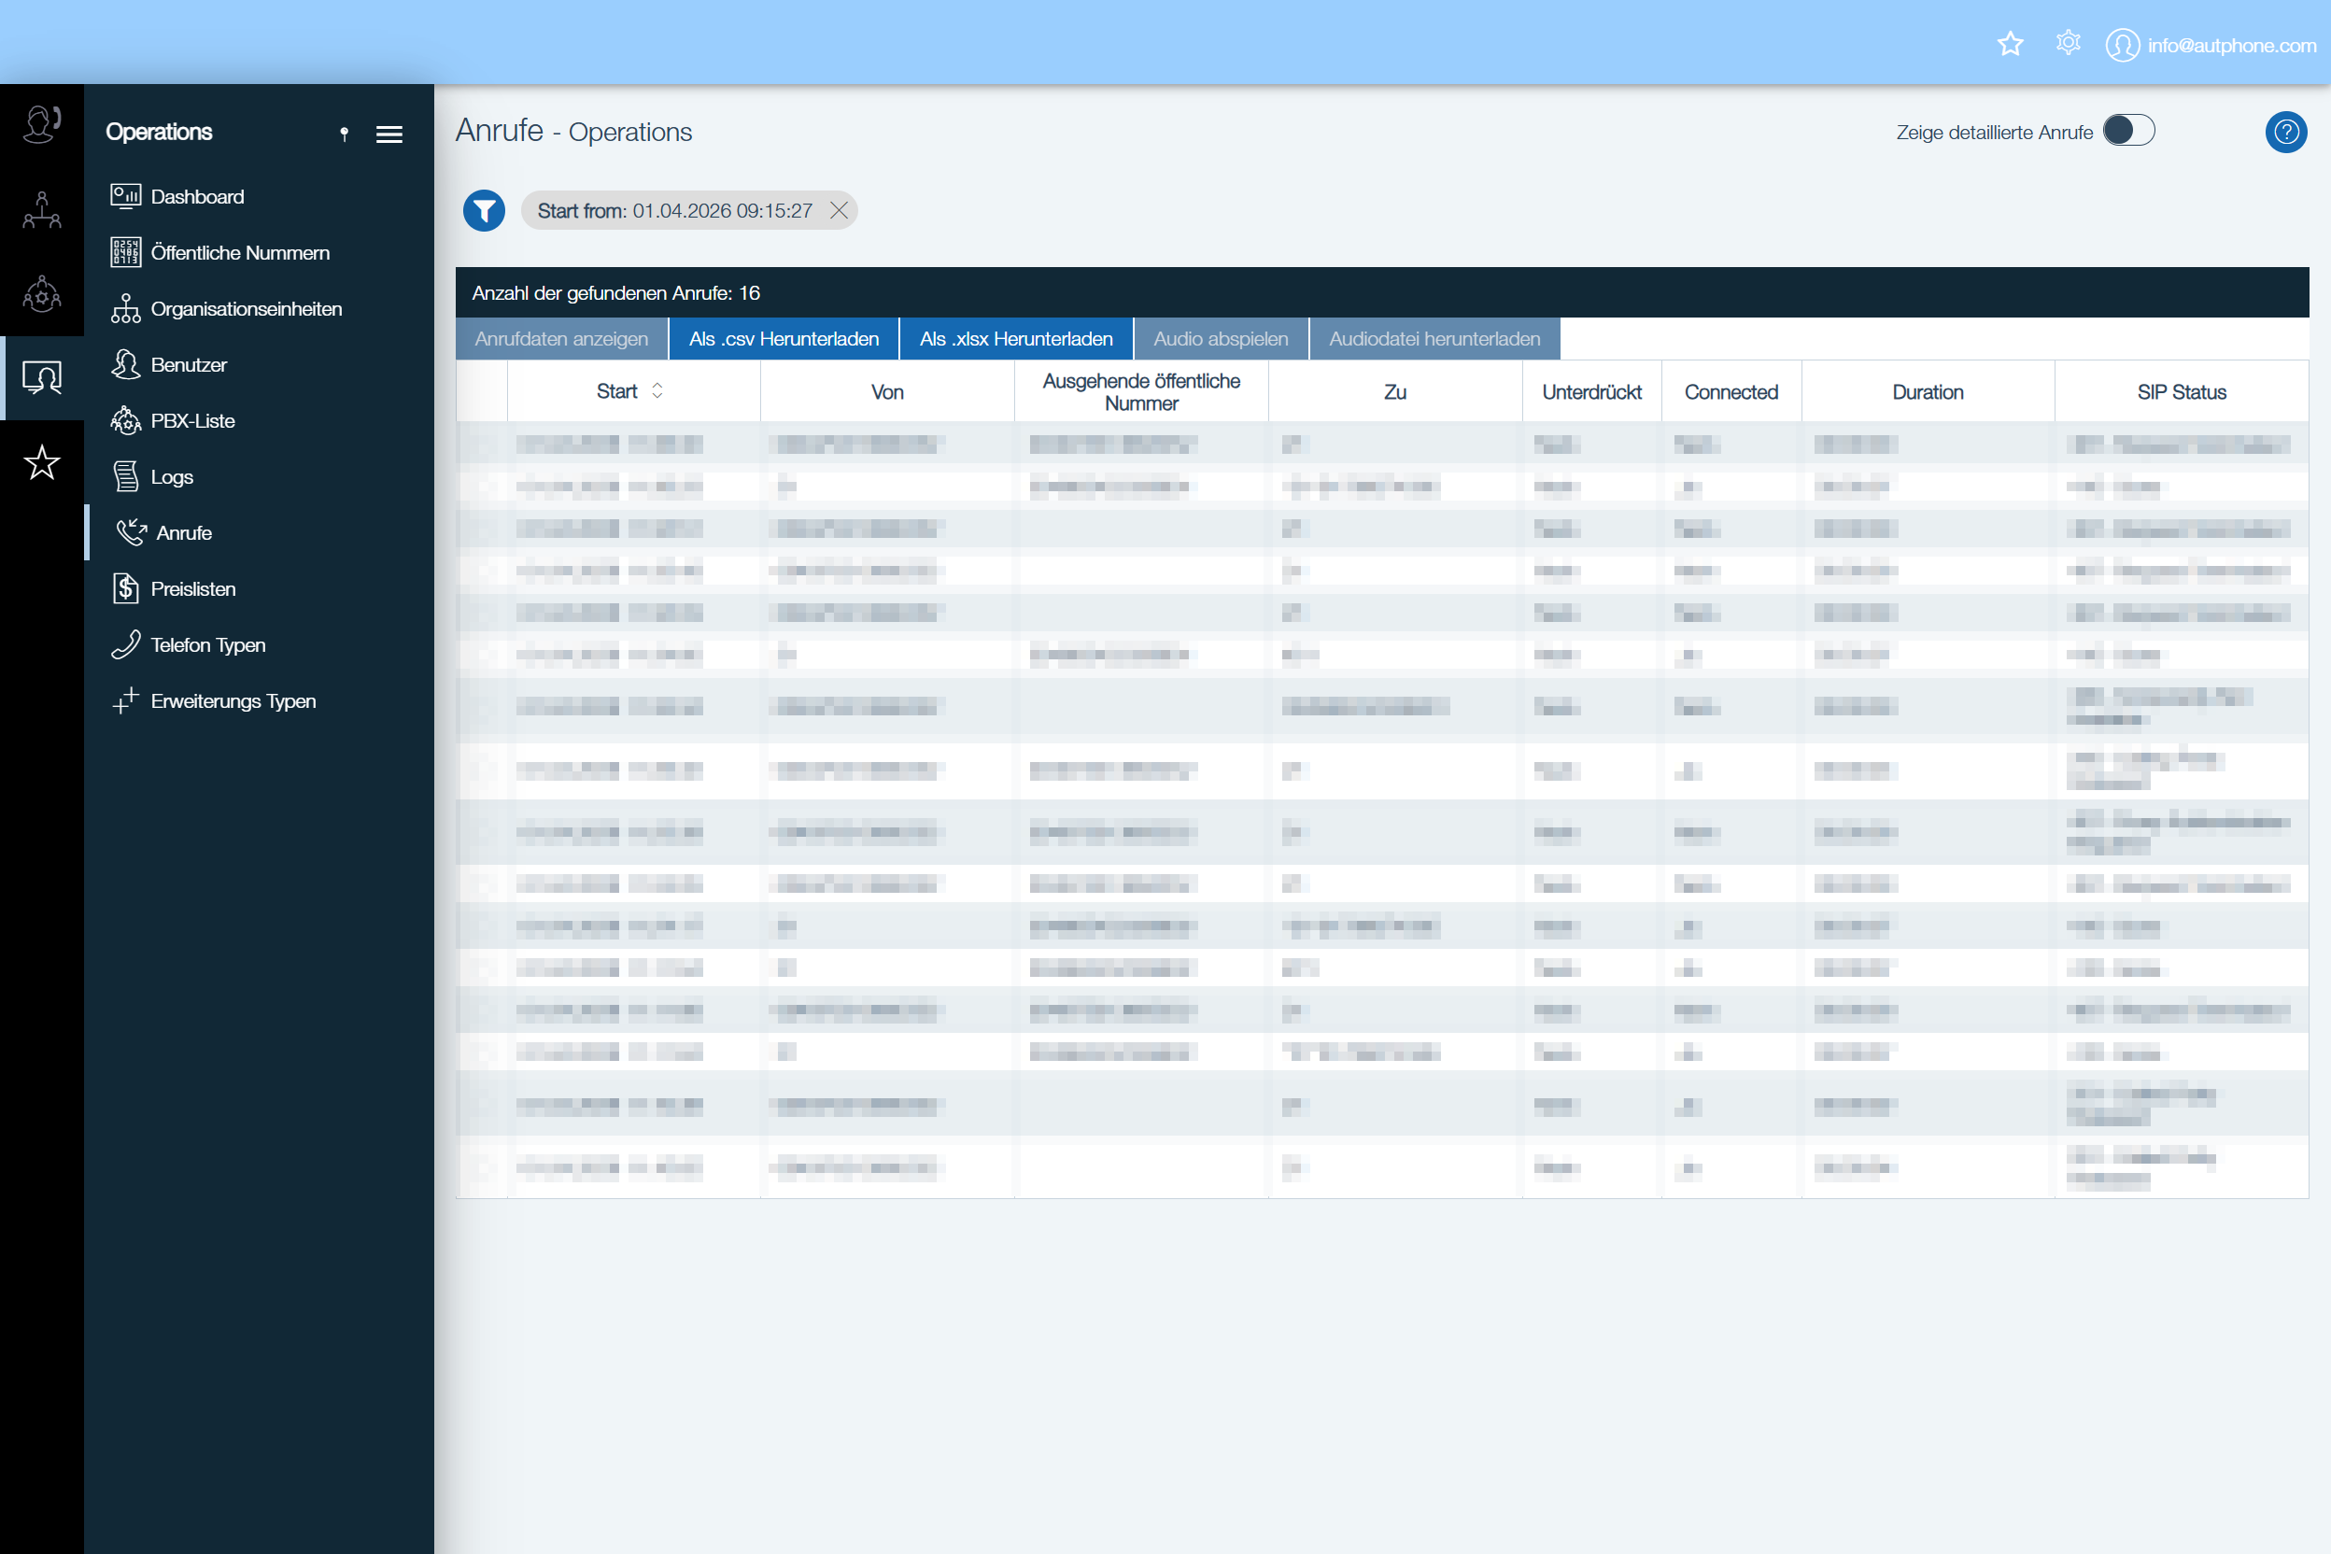Open the Dashboard menu item
The height and width of the screenshot is (1554, 2331).
pyautogui.click(x=196, y=196)
